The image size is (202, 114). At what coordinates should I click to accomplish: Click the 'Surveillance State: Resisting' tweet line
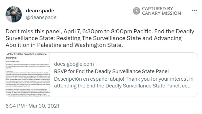[x=93, y=38]
